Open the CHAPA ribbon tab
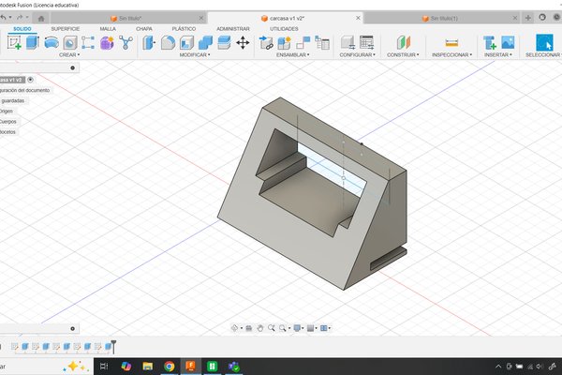Image resolution: width=562 pixels, height=375 pixels. coord(143,29)
